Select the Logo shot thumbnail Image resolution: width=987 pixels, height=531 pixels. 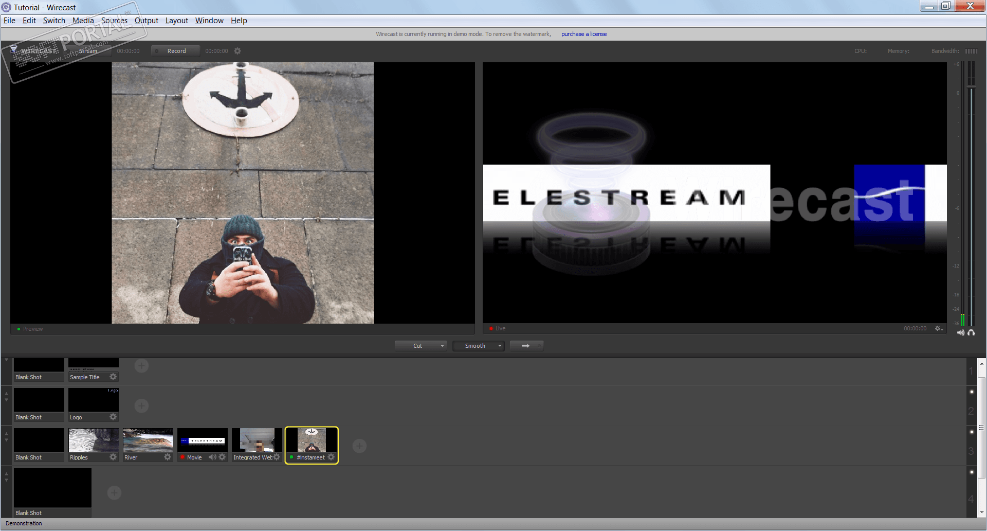coord(94,400)
